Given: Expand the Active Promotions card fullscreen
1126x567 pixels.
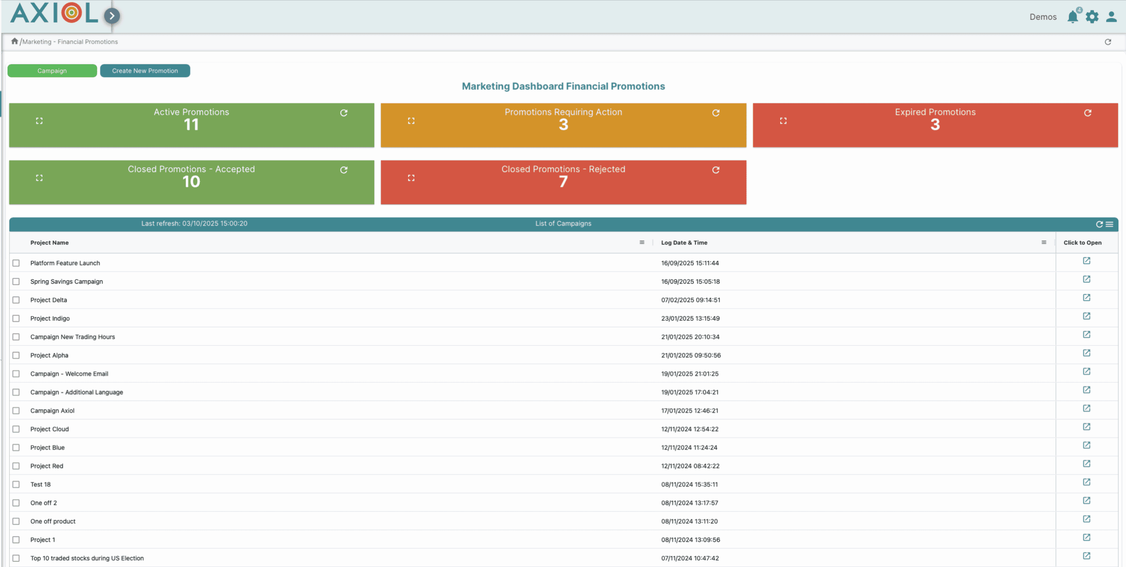Looking at the screenshot, I should pos(39,121).
